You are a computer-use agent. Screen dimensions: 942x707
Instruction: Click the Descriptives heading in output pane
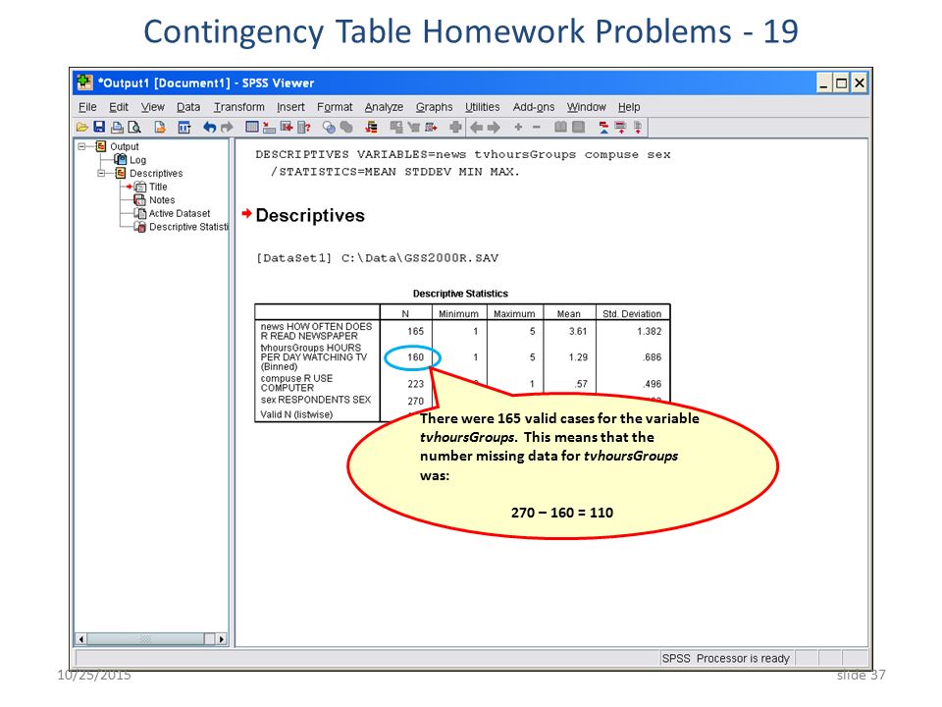pos(310,215)
